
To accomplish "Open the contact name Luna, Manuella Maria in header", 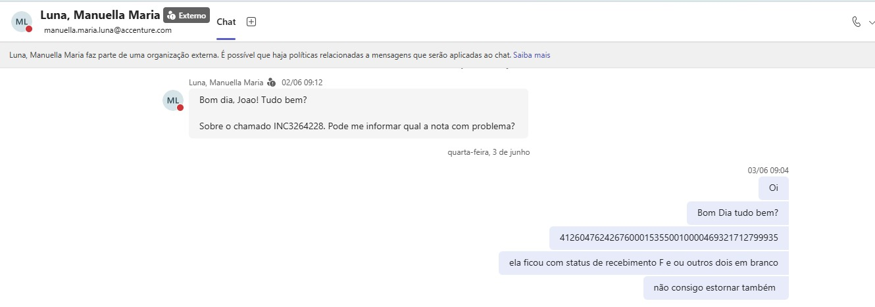I will pyautogui.click(x=100, y=14).
